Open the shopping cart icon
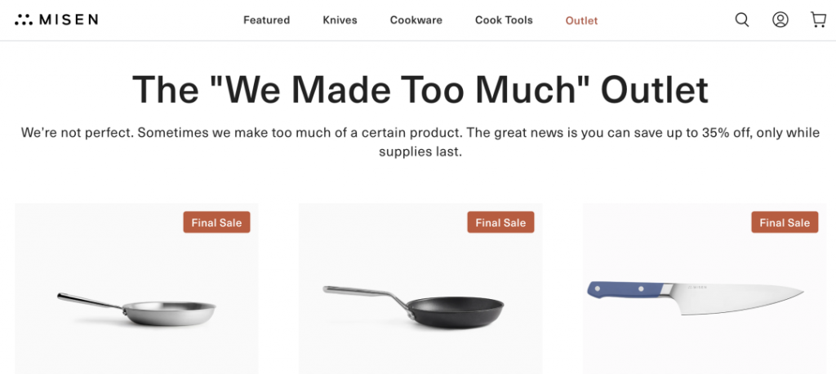The width and height of the screenshot is (836, 374). click(x=818, y=20)
